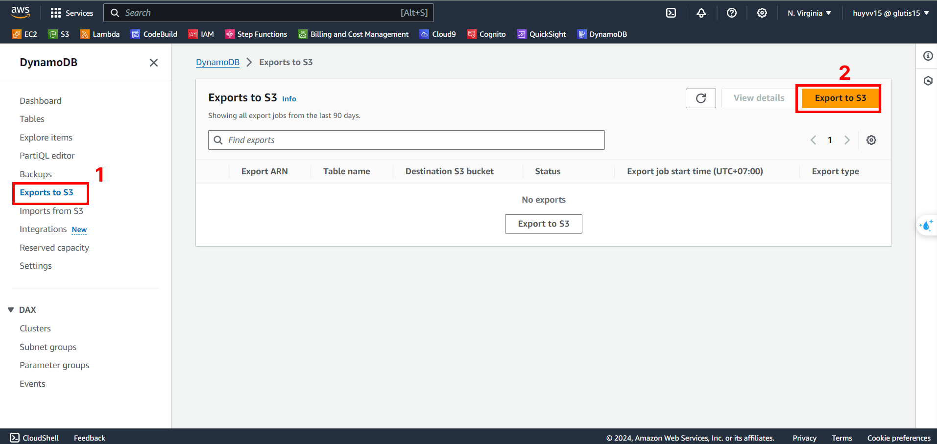937x444 pixels.
Task: Open EC2 favorite shortcut
Action: point(24,34)
